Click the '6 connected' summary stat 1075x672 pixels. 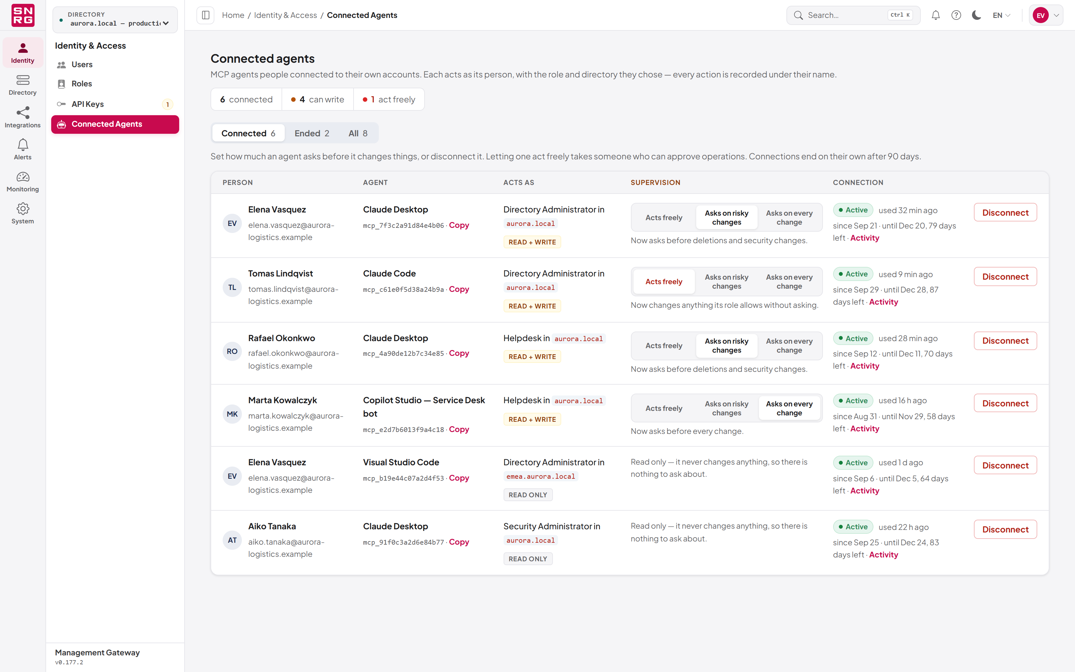pos(247,100)
